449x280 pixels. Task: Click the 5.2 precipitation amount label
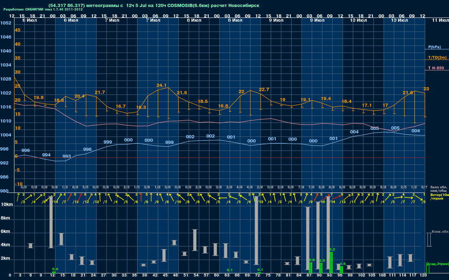click(332, 250)
